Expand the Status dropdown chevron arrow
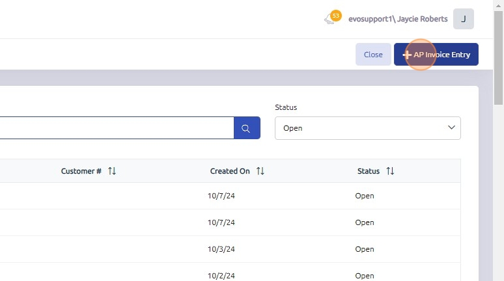Screen dimensions: 504x281 point(451,128)
